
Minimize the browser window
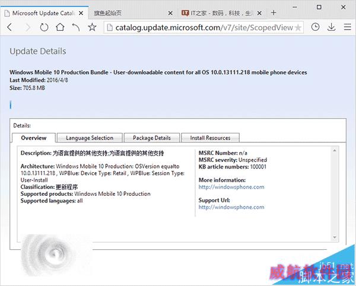click(295, 7)
